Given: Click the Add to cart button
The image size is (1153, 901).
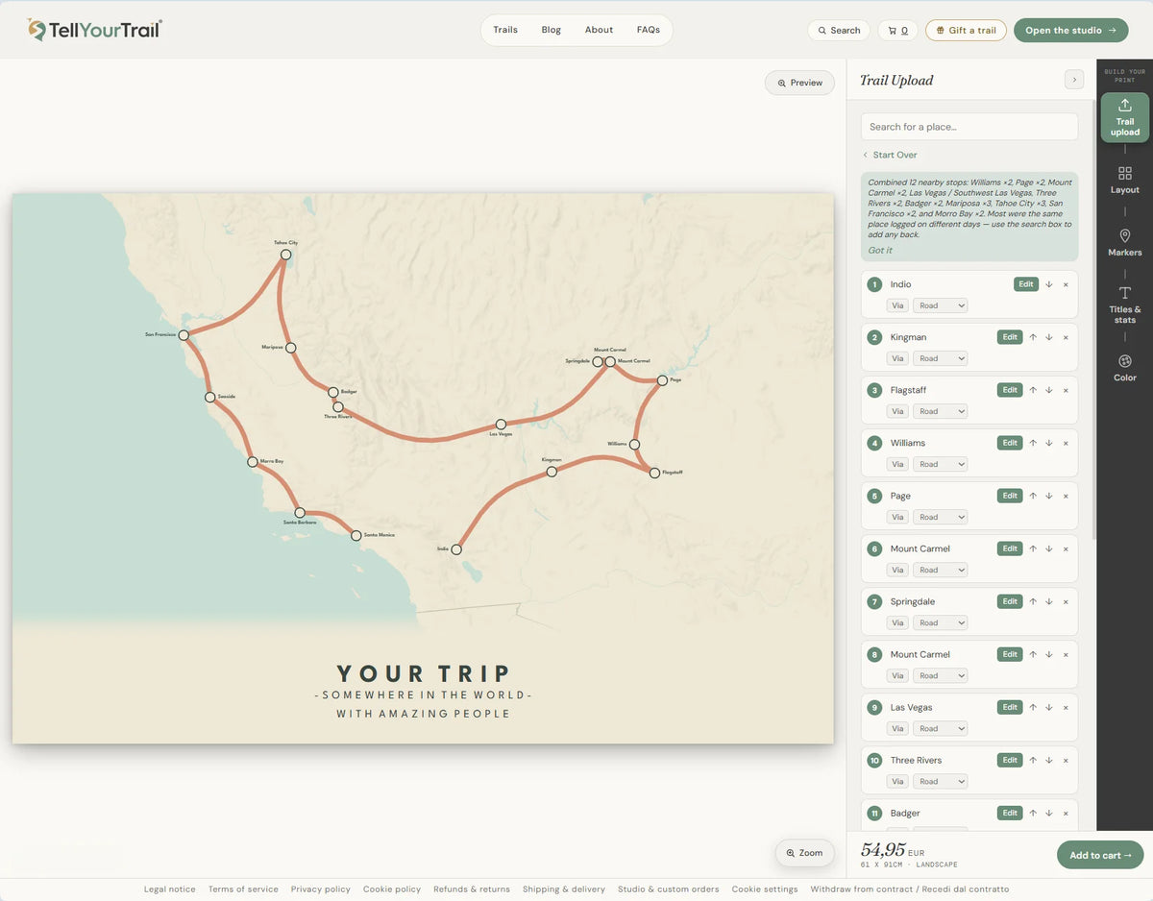Looking at the screenshot, I should pyautogui.click(x=1100, y=855).
